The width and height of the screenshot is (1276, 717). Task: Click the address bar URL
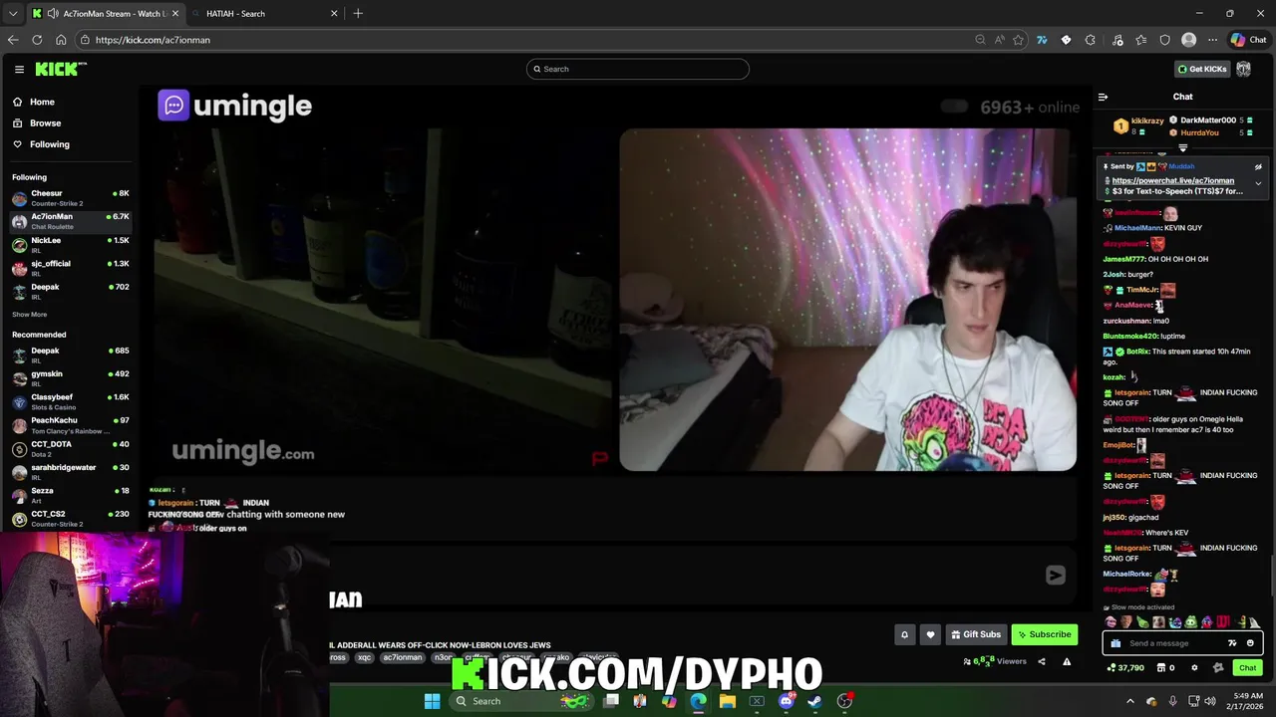pyautogui.click(x=153, y=40)
